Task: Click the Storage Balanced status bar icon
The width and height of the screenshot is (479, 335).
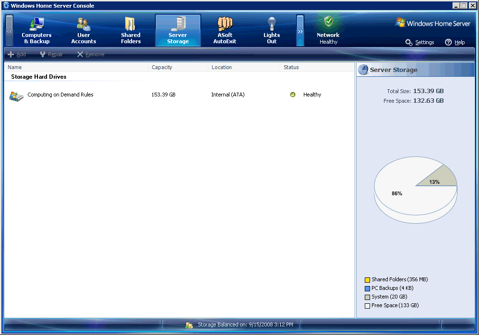Action: tap(189, 325)
